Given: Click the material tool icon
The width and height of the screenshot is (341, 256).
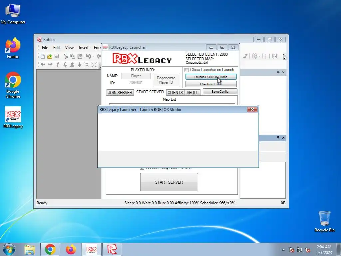Looking at the screenshot, I should pyautogui.click(x=254, y=56).
